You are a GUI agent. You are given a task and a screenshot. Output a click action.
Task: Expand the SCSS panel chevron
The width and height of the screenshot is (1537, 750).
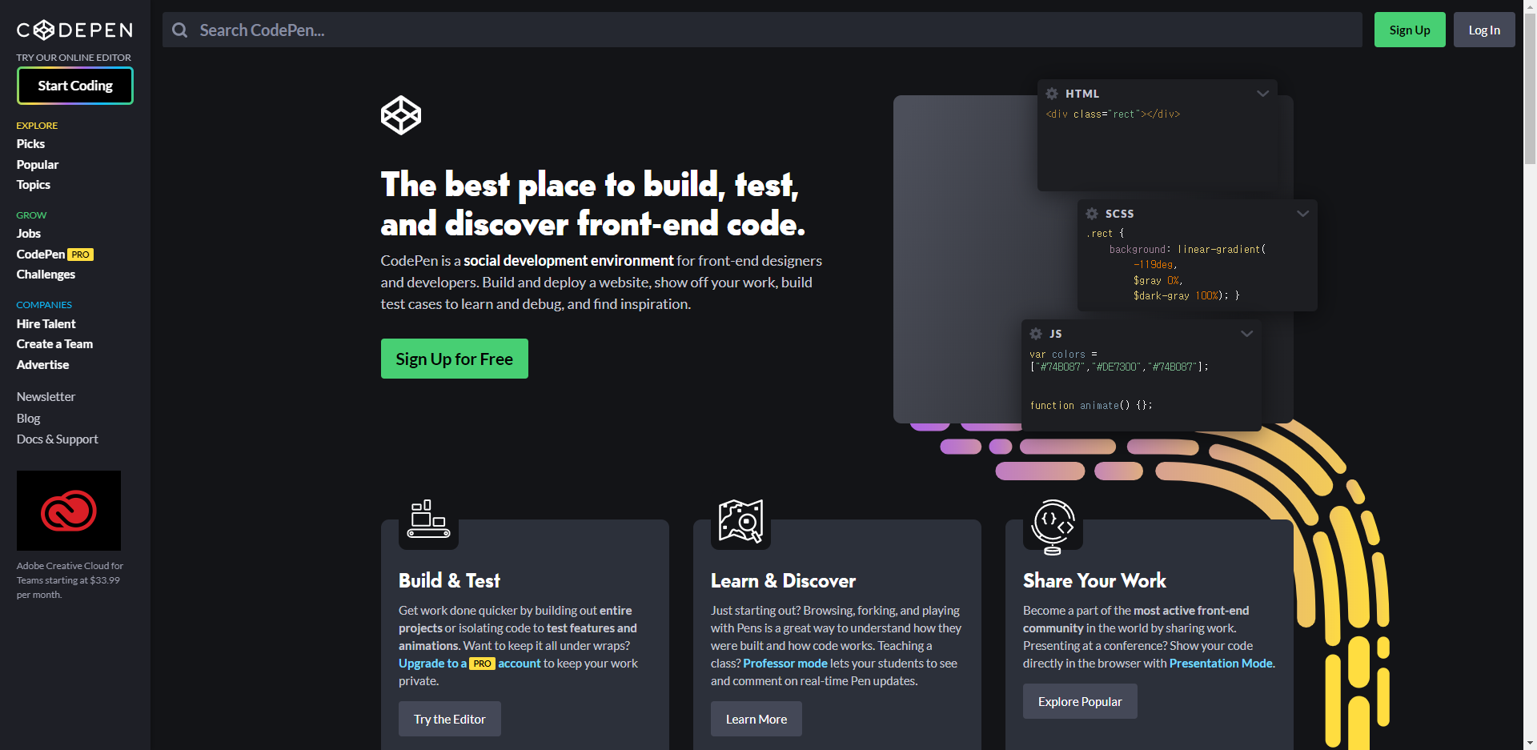click(1302, 214)
